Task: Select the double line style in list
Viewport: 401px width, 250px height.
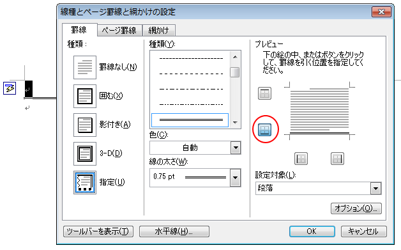Action: coord(190,120)
